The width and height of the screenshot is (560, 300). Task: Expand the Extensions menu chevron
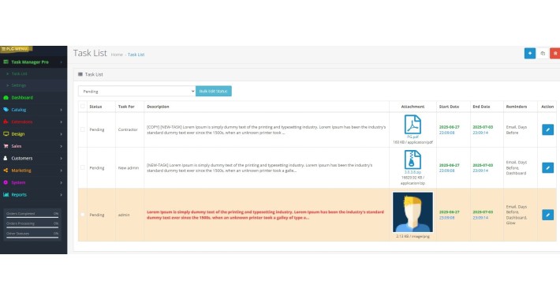[x=61, y=122]
